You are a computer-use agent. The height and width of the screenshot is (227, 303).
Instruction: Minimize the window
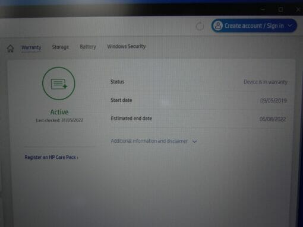tap(263, 9)
